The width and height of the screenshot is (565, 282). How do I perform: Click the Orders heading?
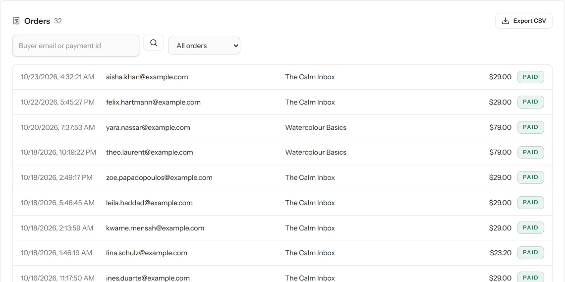tap(37, 21)
